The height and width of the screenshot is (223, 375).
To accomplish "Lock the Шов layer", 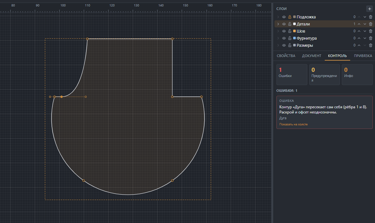I will [x=290, y=31].
